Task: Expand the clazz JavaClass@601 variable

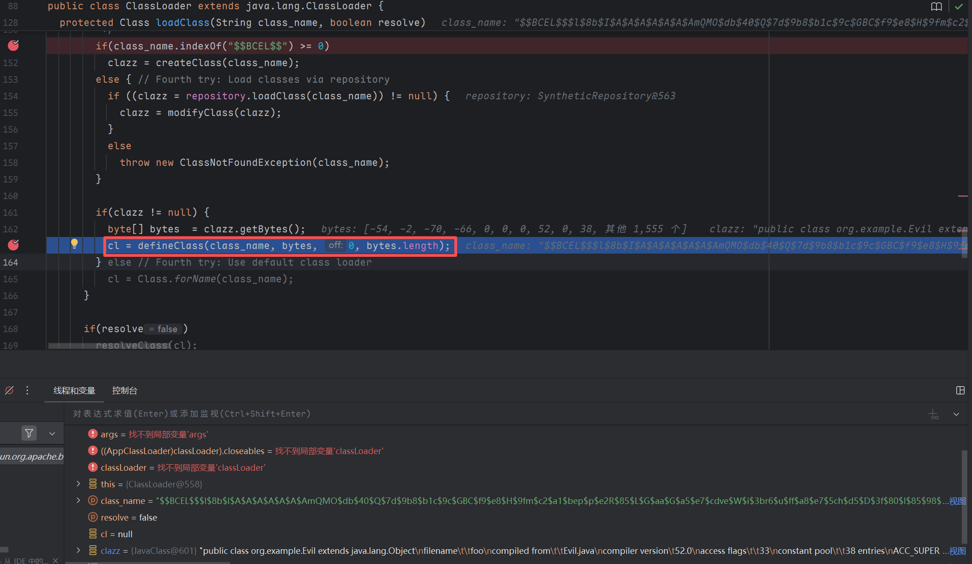Action: tap(79, 550)
